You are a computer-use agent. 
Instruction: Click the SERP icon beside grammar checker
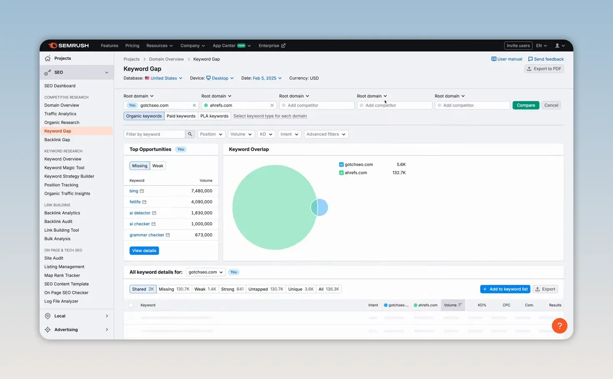click(x=168, y=235)
